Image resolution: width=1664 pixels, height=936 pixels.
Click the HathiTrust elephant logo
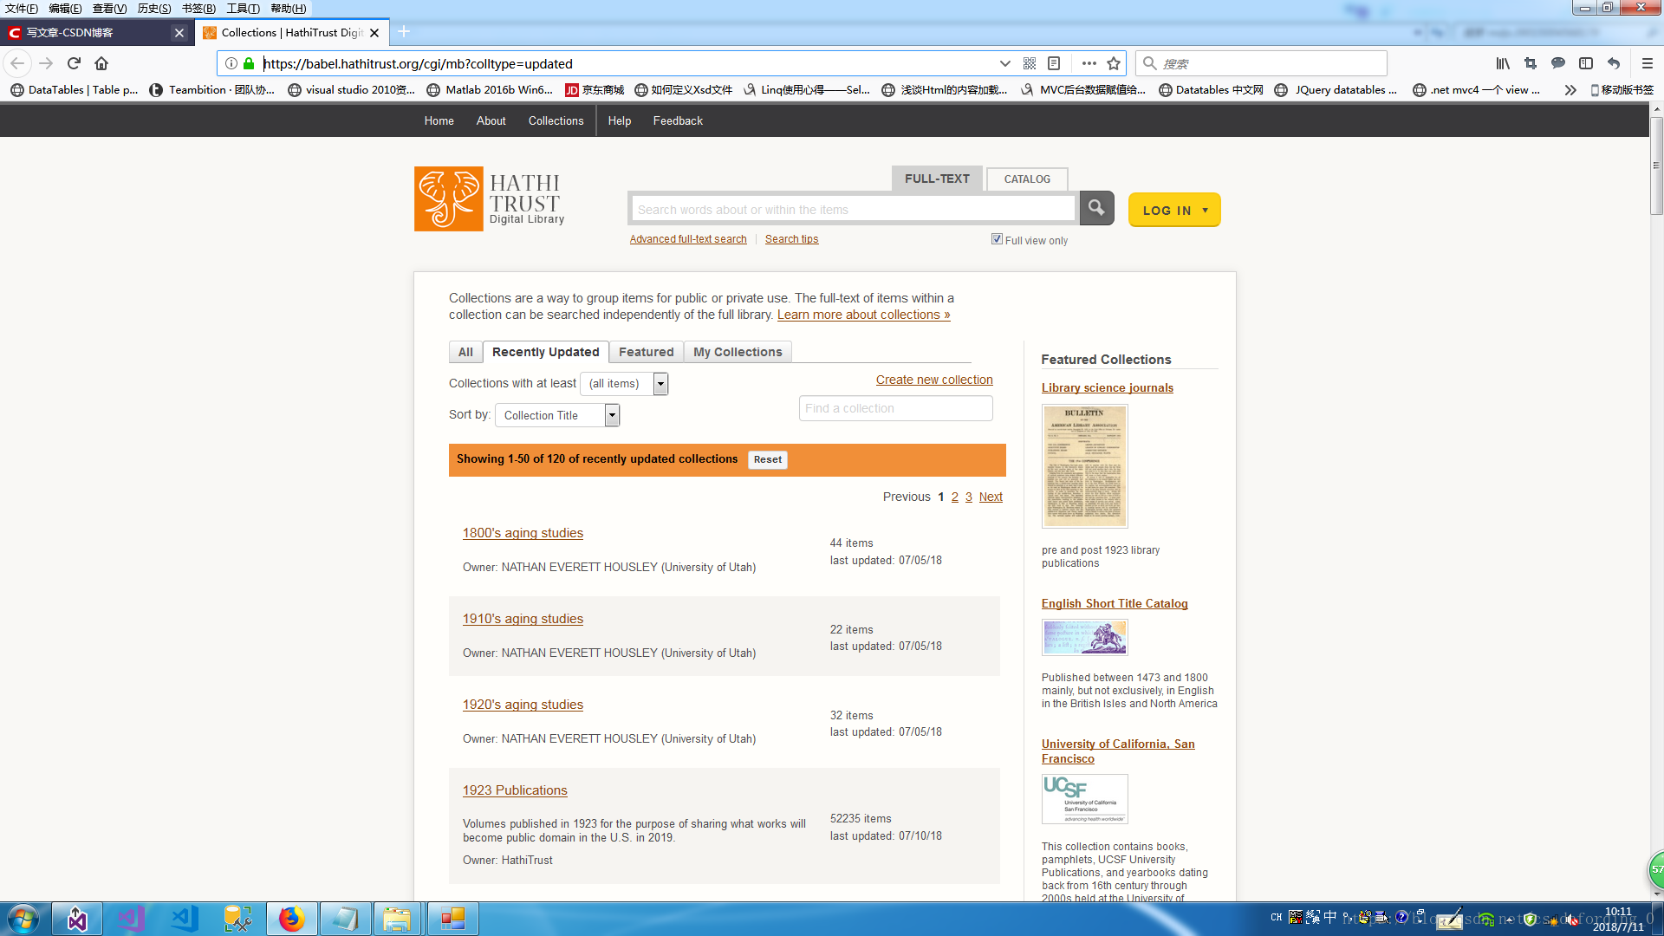(x=448, y=199)
